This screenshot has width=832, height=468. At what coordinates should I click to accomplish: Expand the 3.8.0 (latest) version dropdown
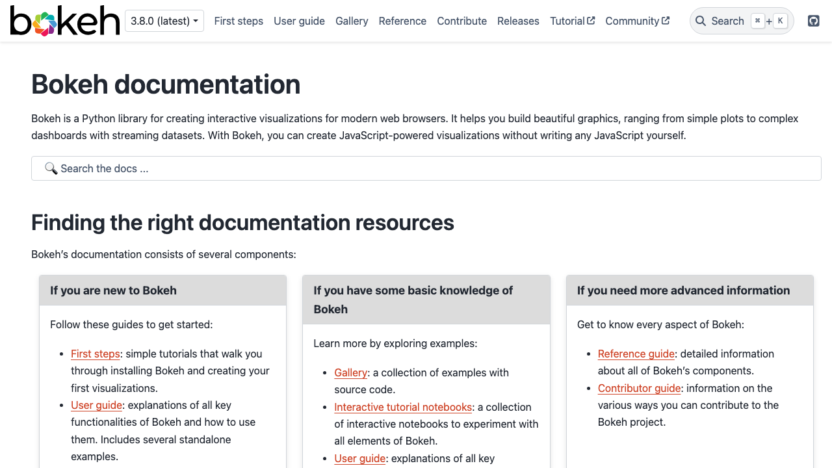[x=164, y=21]
